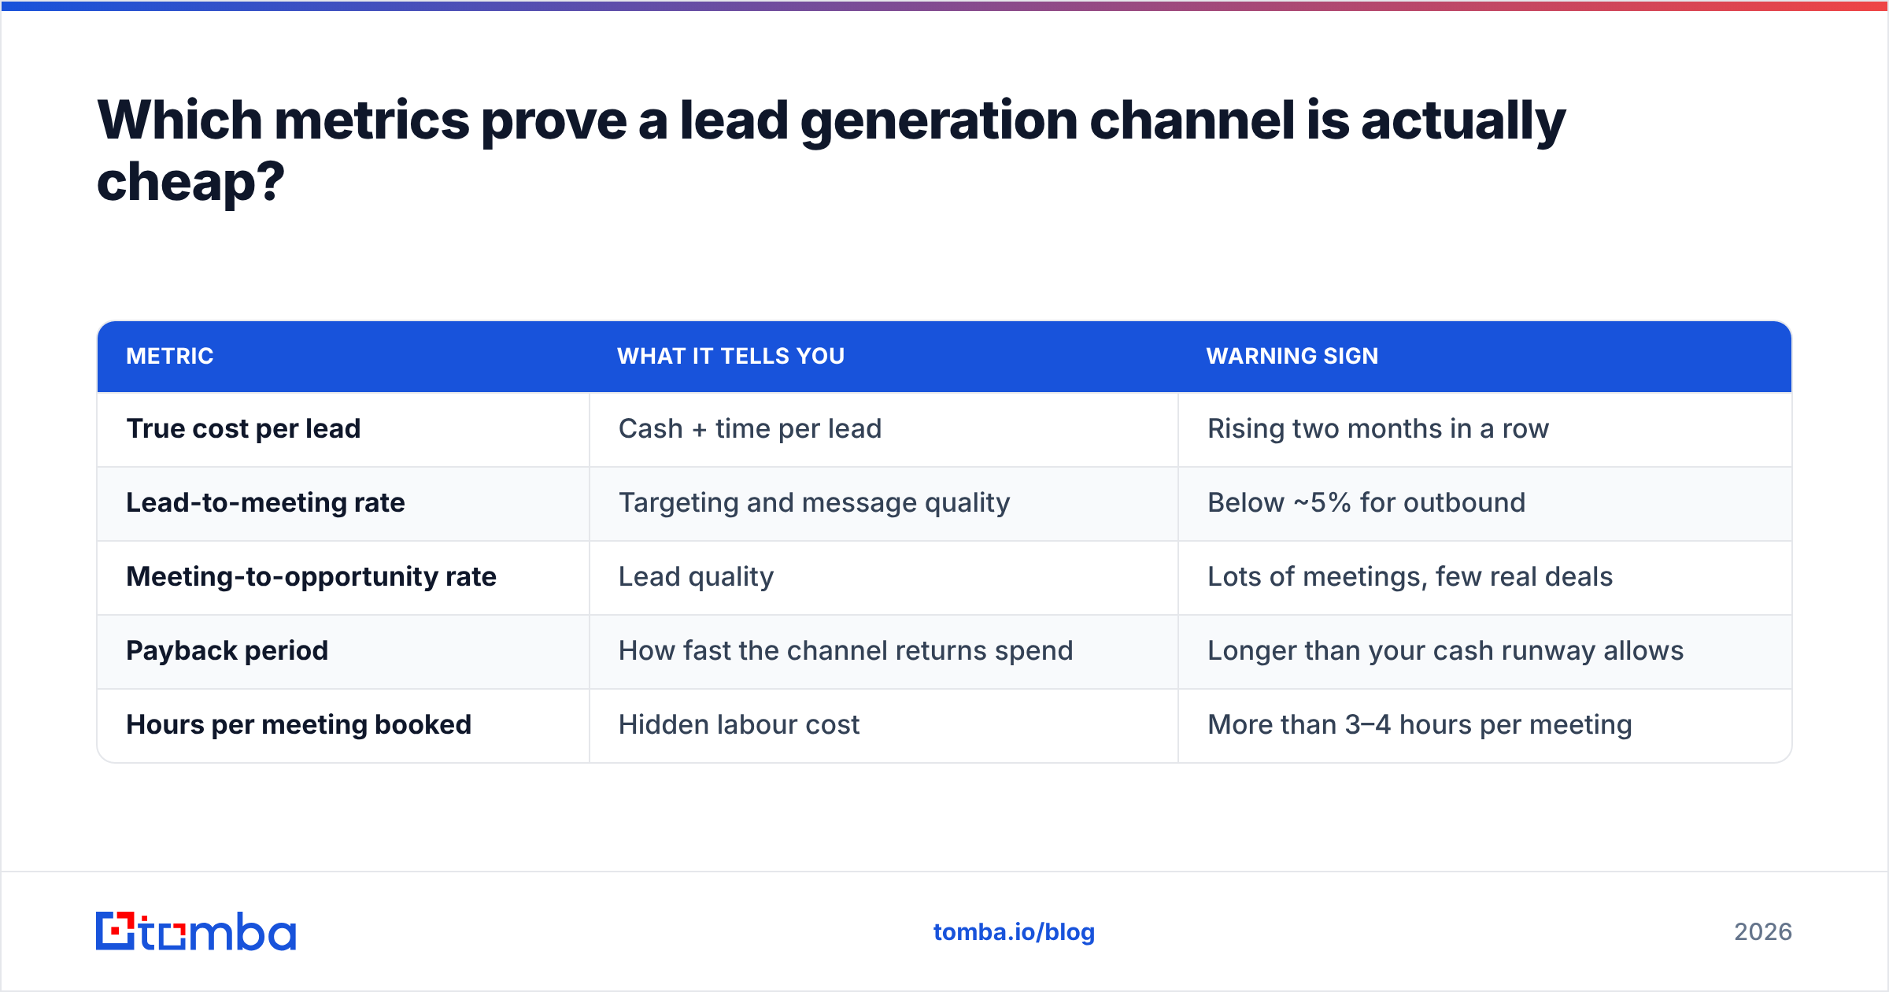Click the 'Hidden labour cost' cell

pyautogui.click(x=884, y=725)
